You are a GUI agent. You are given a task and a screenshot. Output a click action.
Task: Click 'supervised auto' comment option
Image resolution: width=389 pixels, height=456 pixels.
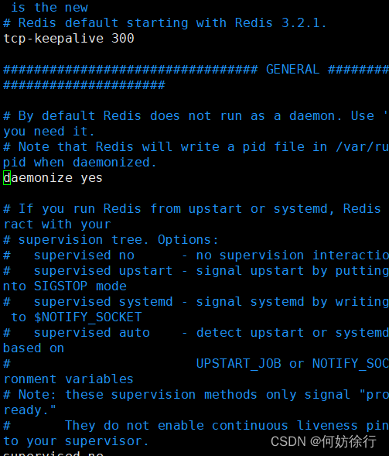click(92, 333)
